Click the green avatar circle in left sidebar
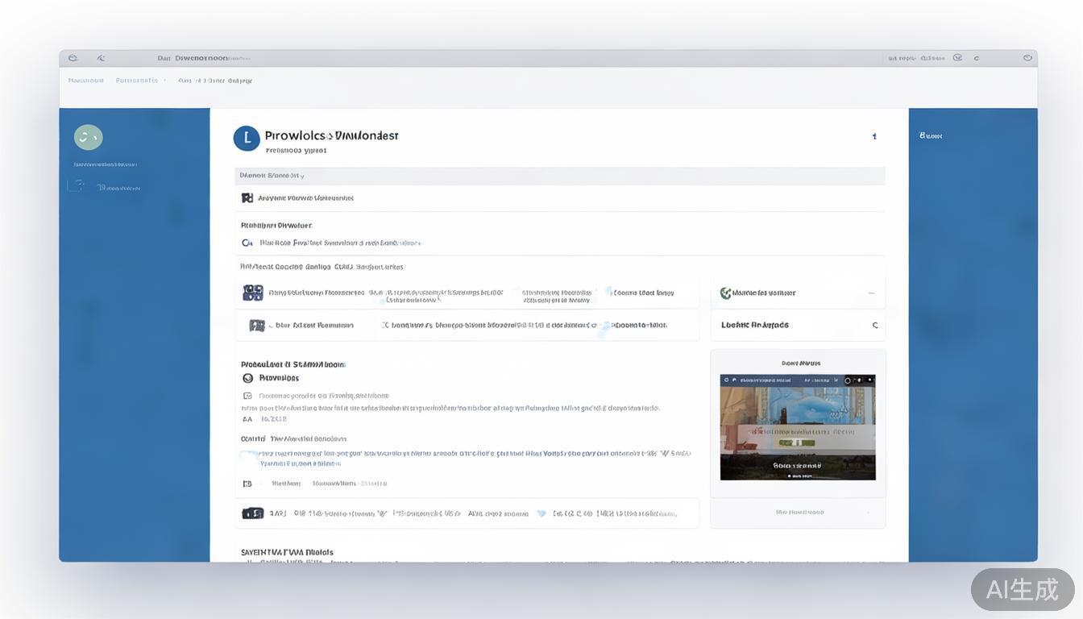Screen dimensions: 1083x619 pos(88,137)
